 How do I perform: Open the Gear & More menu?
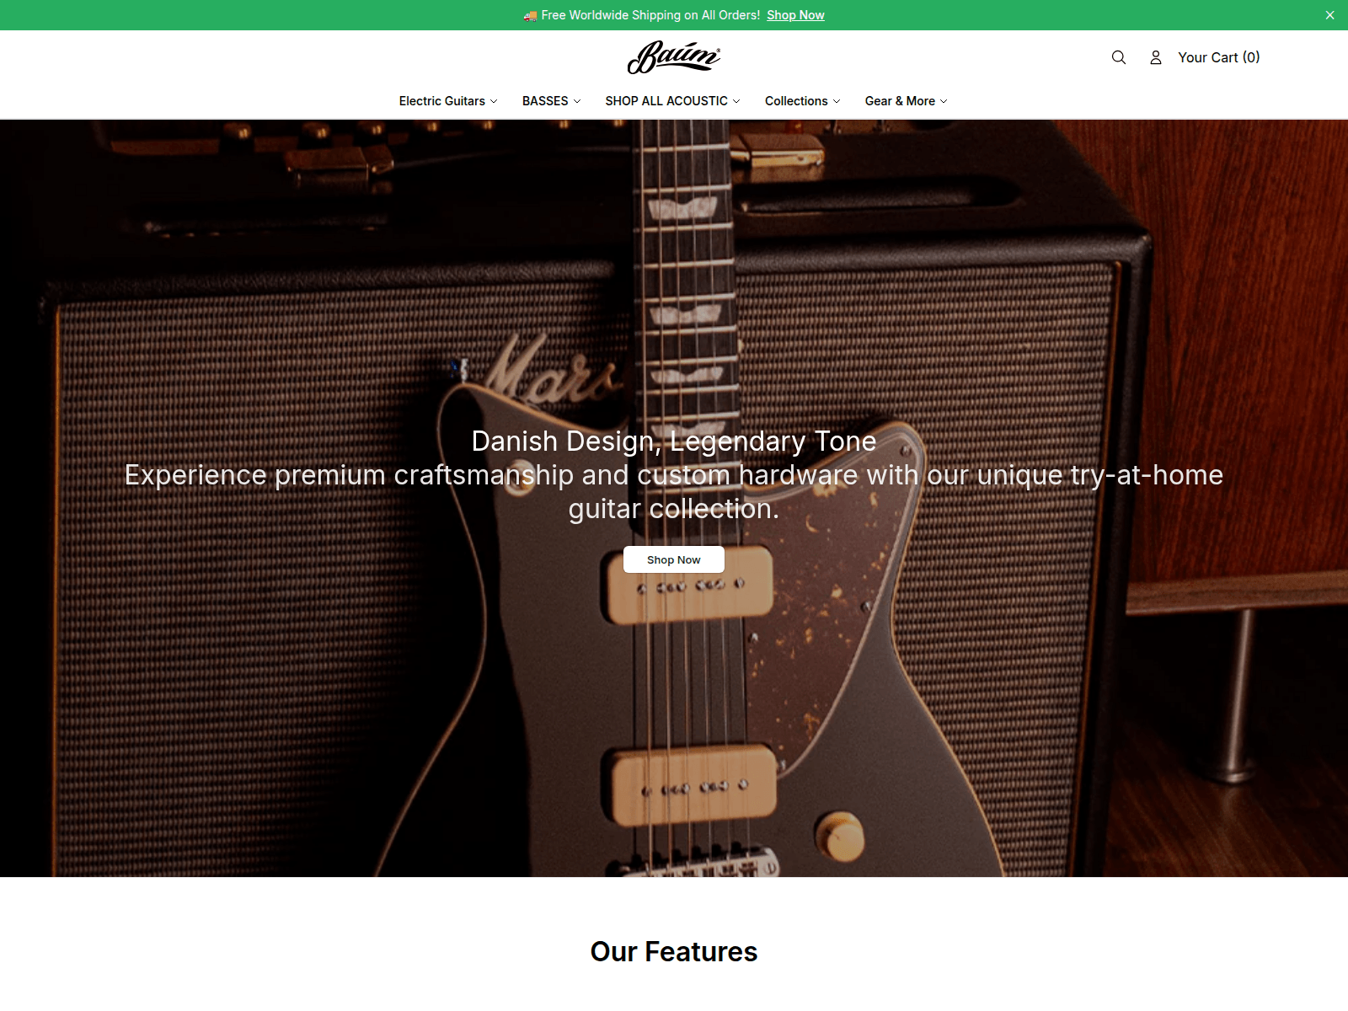(x=900, y=101)
